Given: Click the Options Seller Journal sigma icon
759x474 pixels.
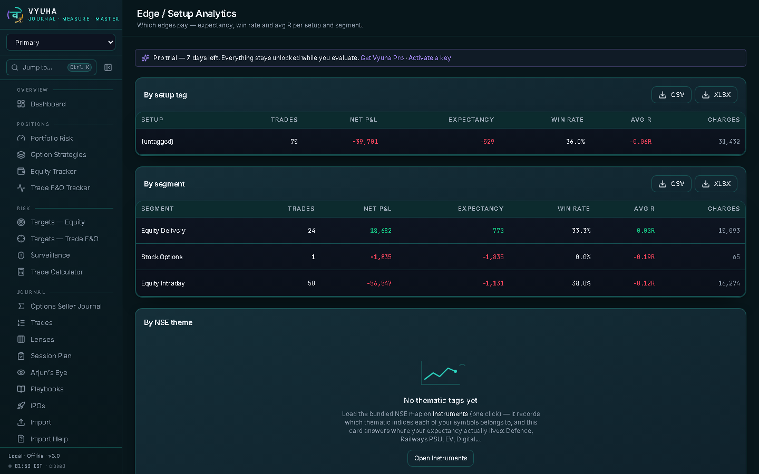Looking at the screenshot, I should click(21, 307).
